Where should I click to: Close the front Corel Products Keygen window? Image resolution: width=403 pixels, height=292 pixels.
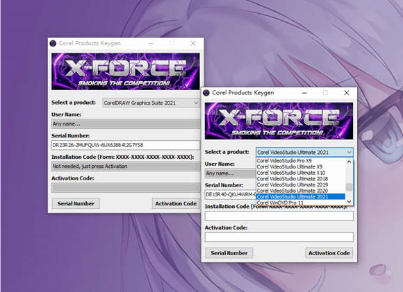(x=347, y=93)
